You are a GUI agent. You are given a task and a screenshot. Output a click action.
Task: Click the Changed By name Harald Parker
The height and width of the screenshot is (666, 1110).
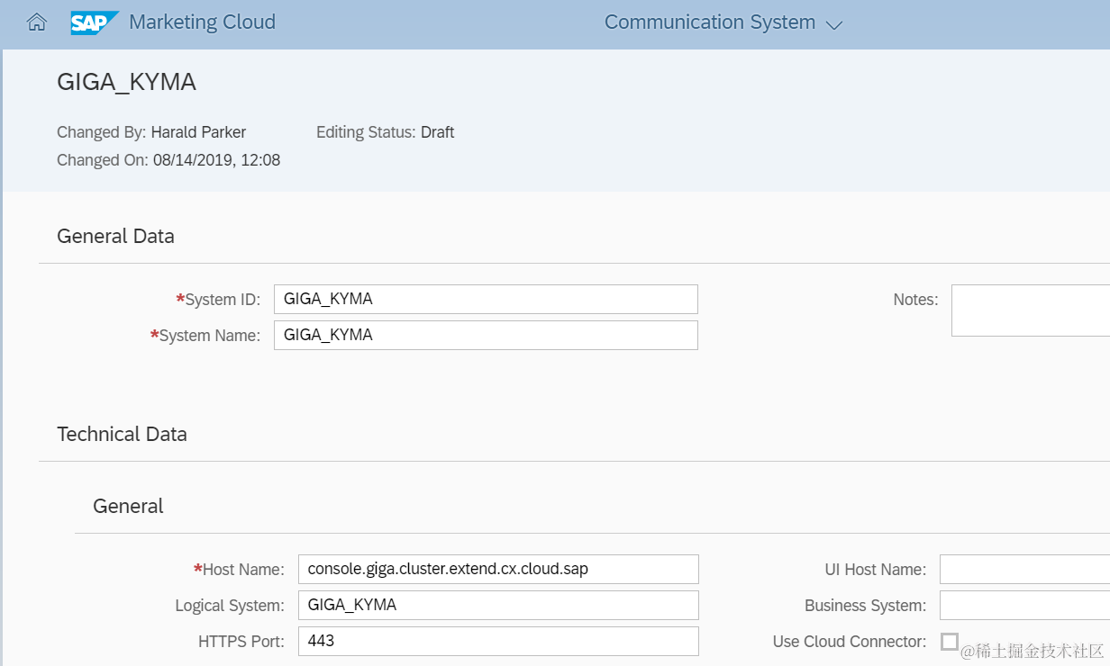[x=198, y=132]
